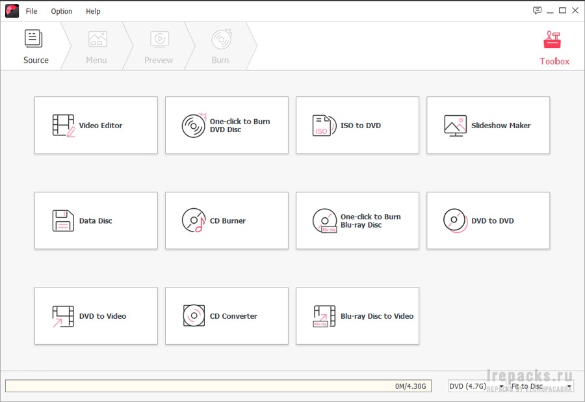This screenshot has height=402, width=585.
Task: Select the ISO to DVD tool
Action: click(357, 126)
